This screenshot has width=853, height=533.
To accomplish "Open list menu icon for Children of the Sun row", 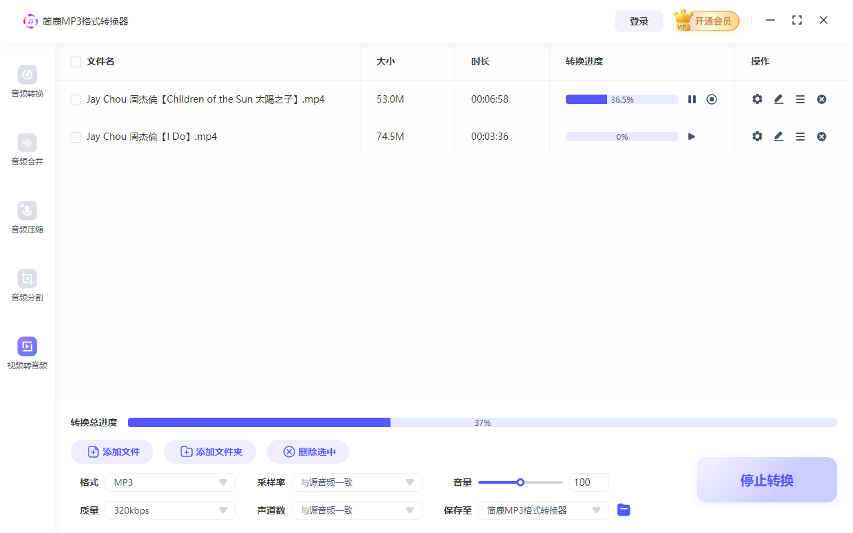I will pos(800,99).
